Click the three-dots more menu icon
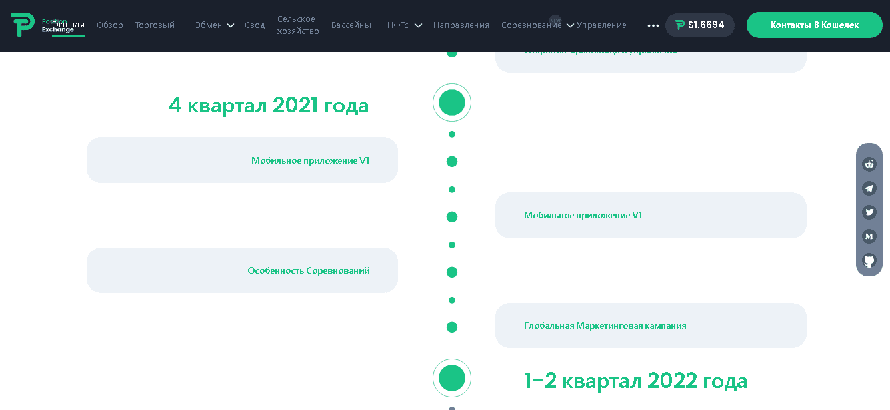890x410 pixels. pyautogui.click(x=653, y=25)
